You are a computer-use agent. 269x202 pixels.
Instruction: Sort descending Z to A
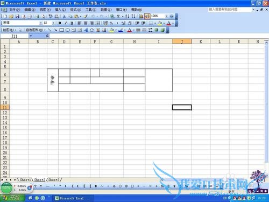pos(133,16)
